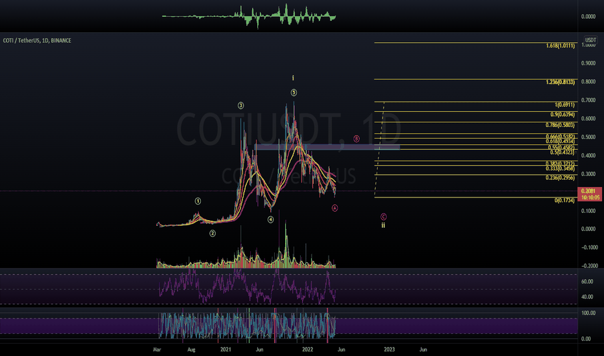Select the circled 5 wave label
Image resolution: width=604 pixels, height=356 pixels.
tap(294, 93)
